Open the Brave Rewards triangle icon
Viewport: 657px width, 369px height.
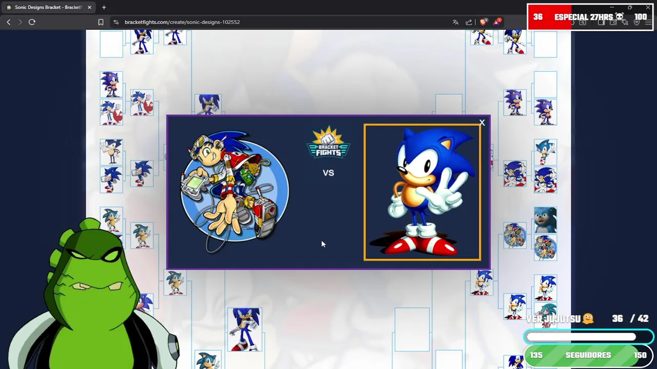pos(497,22)
